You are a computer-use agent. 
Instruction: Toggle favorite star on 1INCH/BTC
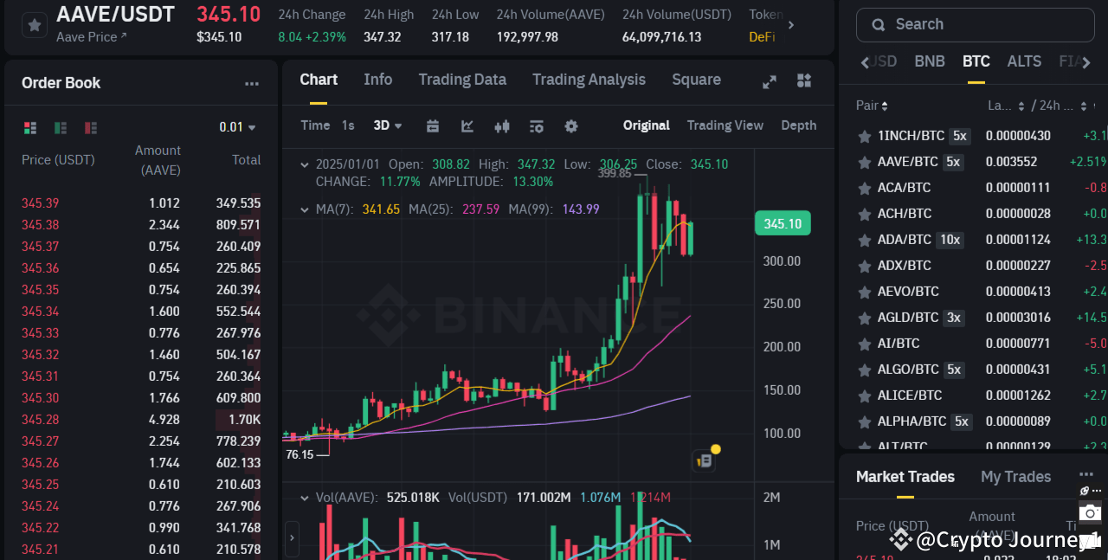point(864,136)
